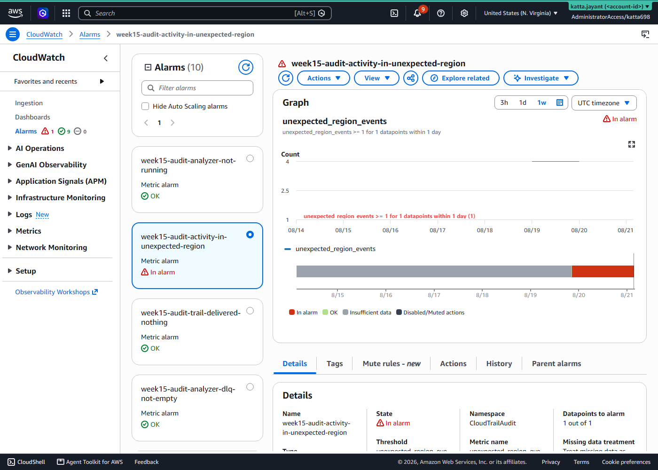Open the Actions dropdown

[323, 78]
